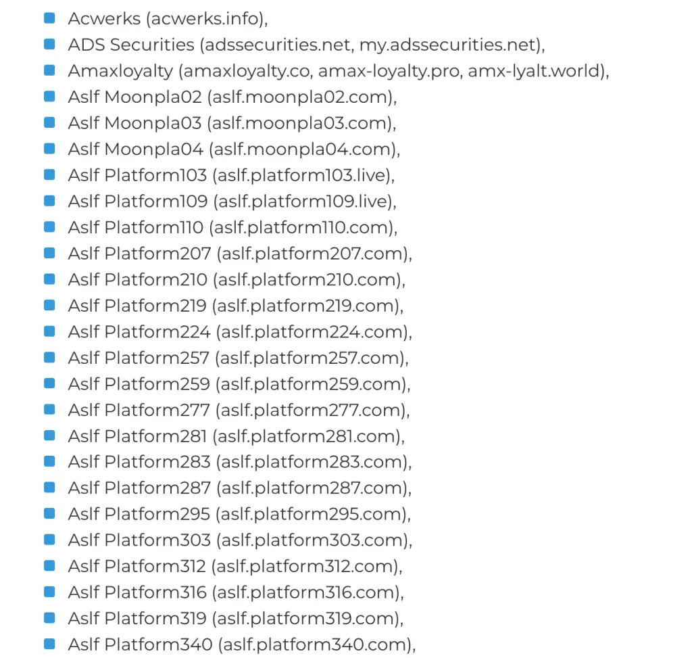Select the Aslf Platform259 entry
The image size is (692, 658).
[x=239, y=383]
